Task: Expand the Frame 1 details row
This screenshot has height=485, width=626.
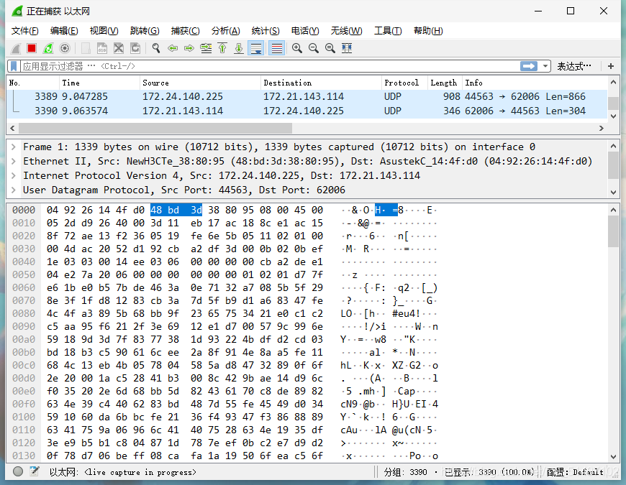Action: (x=14, y=147)
